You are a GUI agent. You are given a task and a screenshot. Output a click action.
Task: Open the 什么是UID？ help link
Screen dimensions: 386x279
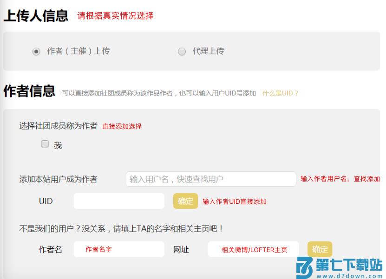coord(280,93)
